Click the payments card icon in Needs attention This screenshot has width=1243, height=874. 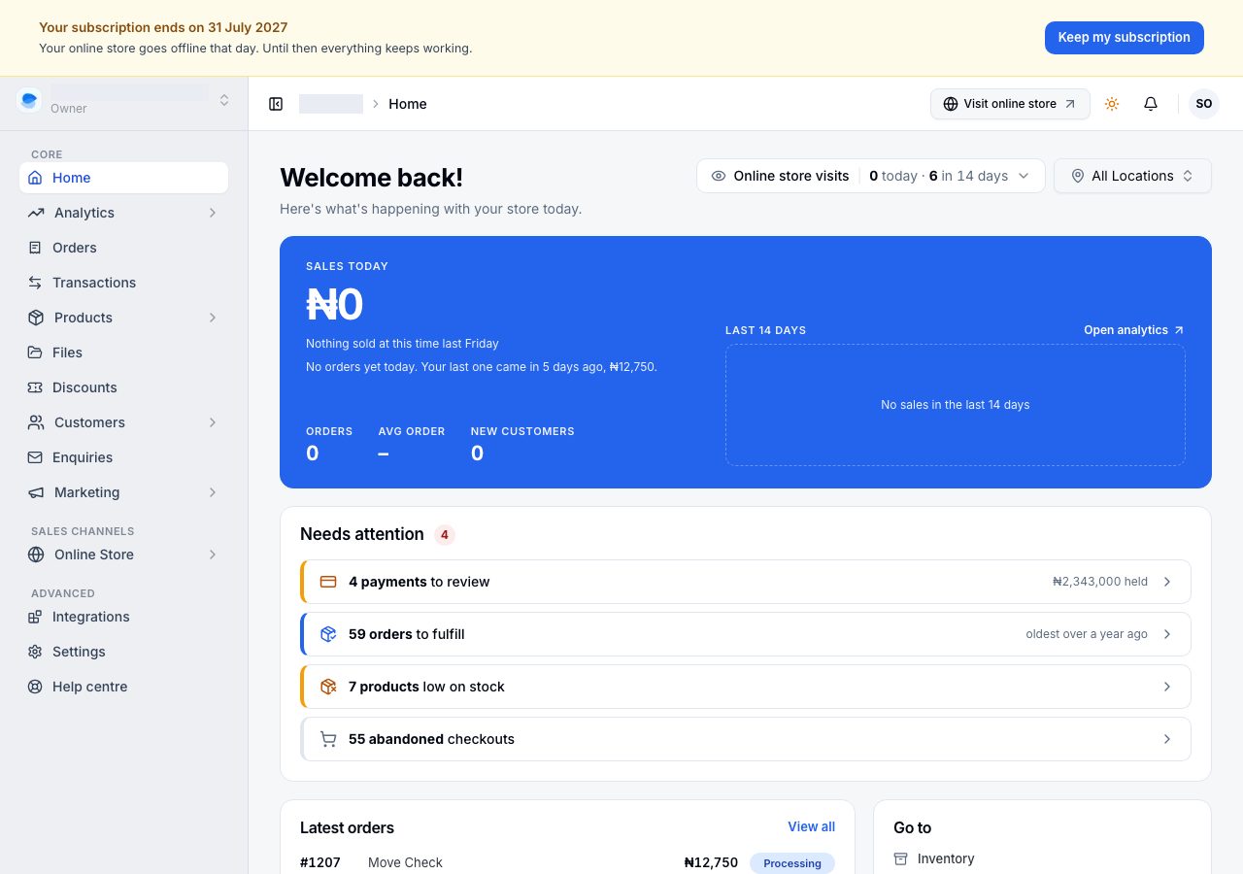pos(328,582)
